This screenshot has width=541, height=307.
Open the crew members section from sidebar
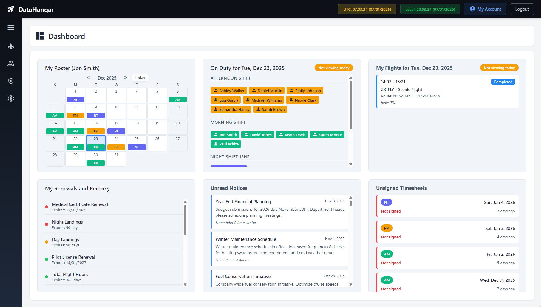coord(11,63)
